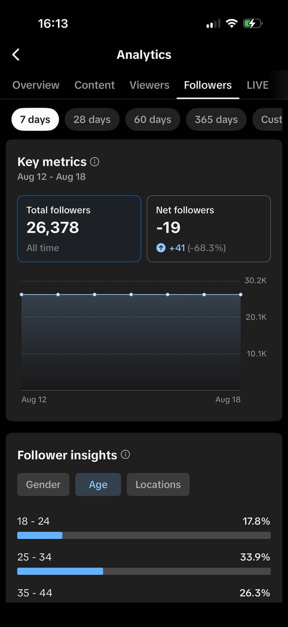288x627 pixels.
Task: Tap the cellular signal icon
Action: pos(213,24)
